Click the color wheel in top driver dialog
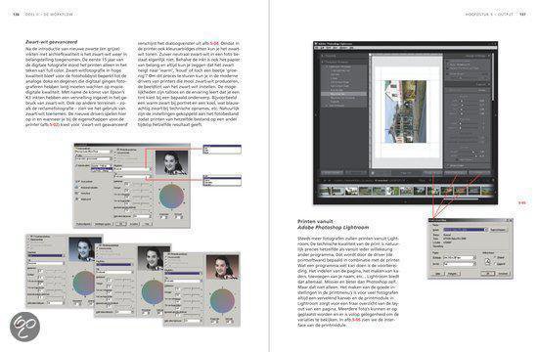This screenshot has width=538, height=352. click(x=171, y=197)
